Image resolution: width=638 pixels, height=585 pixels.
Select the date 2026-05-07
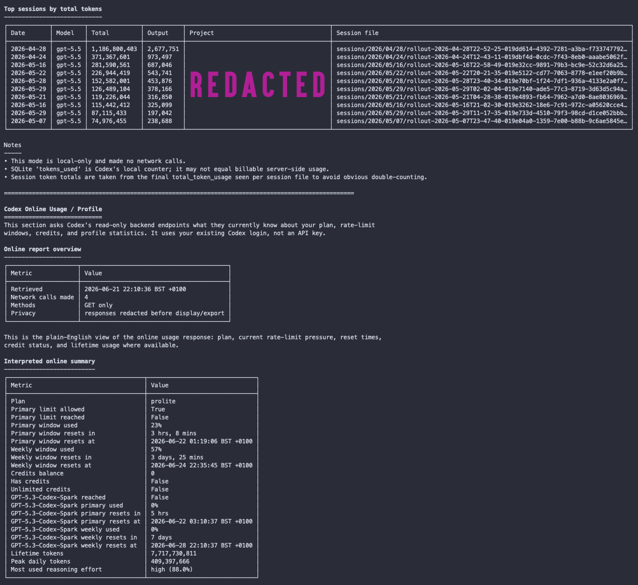[x=28, y=121]
